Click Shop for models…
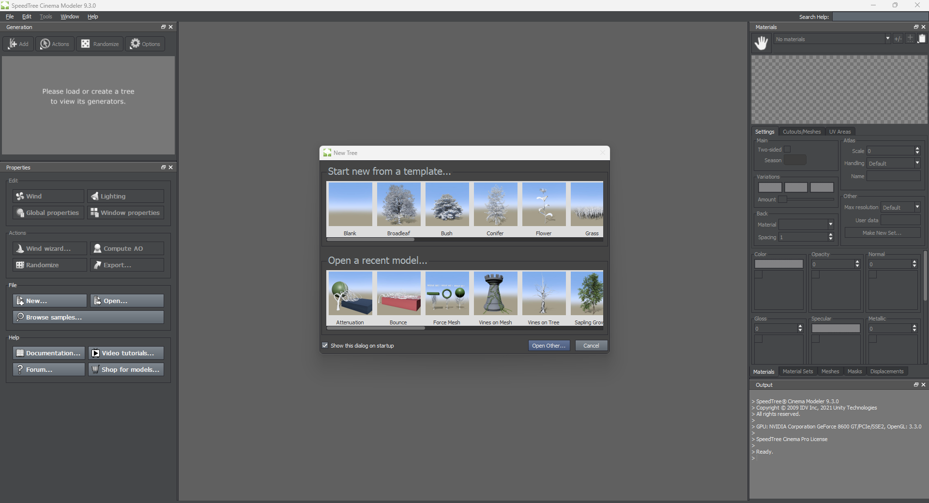The height and width of the screenshot is (503, 929). point(126,369)
